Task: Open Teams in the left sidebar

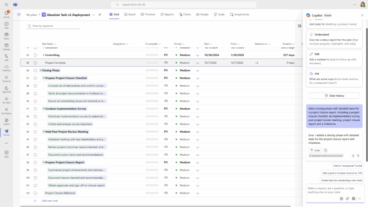Action: (x=6, y=36)
